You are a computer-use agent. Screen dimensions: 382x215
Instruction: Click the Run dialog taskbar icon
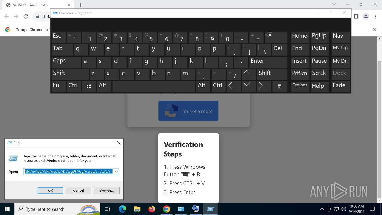(210, 209)
